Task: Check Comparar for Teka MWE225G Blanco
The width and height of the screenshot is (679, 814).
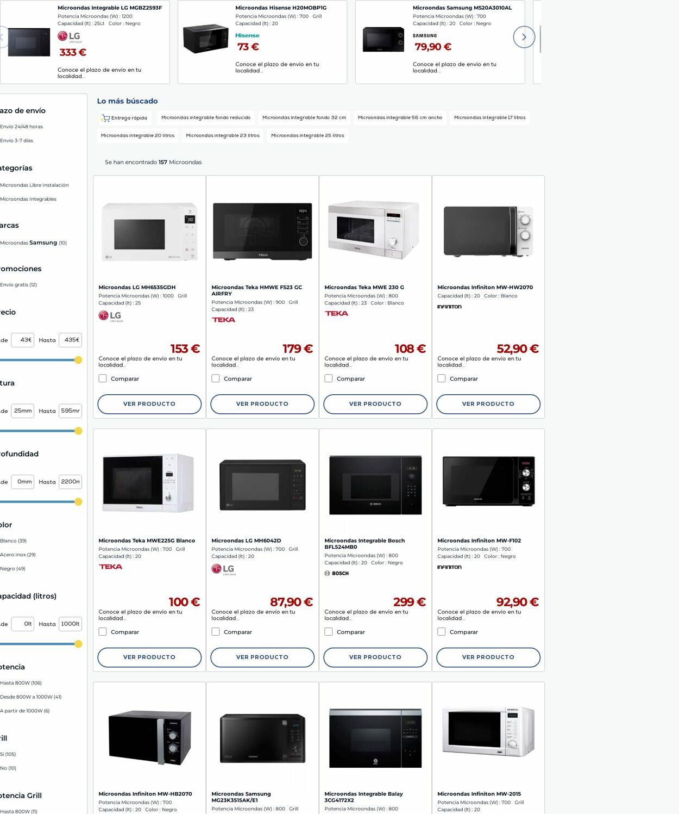Action: click(x=103, y=632)
